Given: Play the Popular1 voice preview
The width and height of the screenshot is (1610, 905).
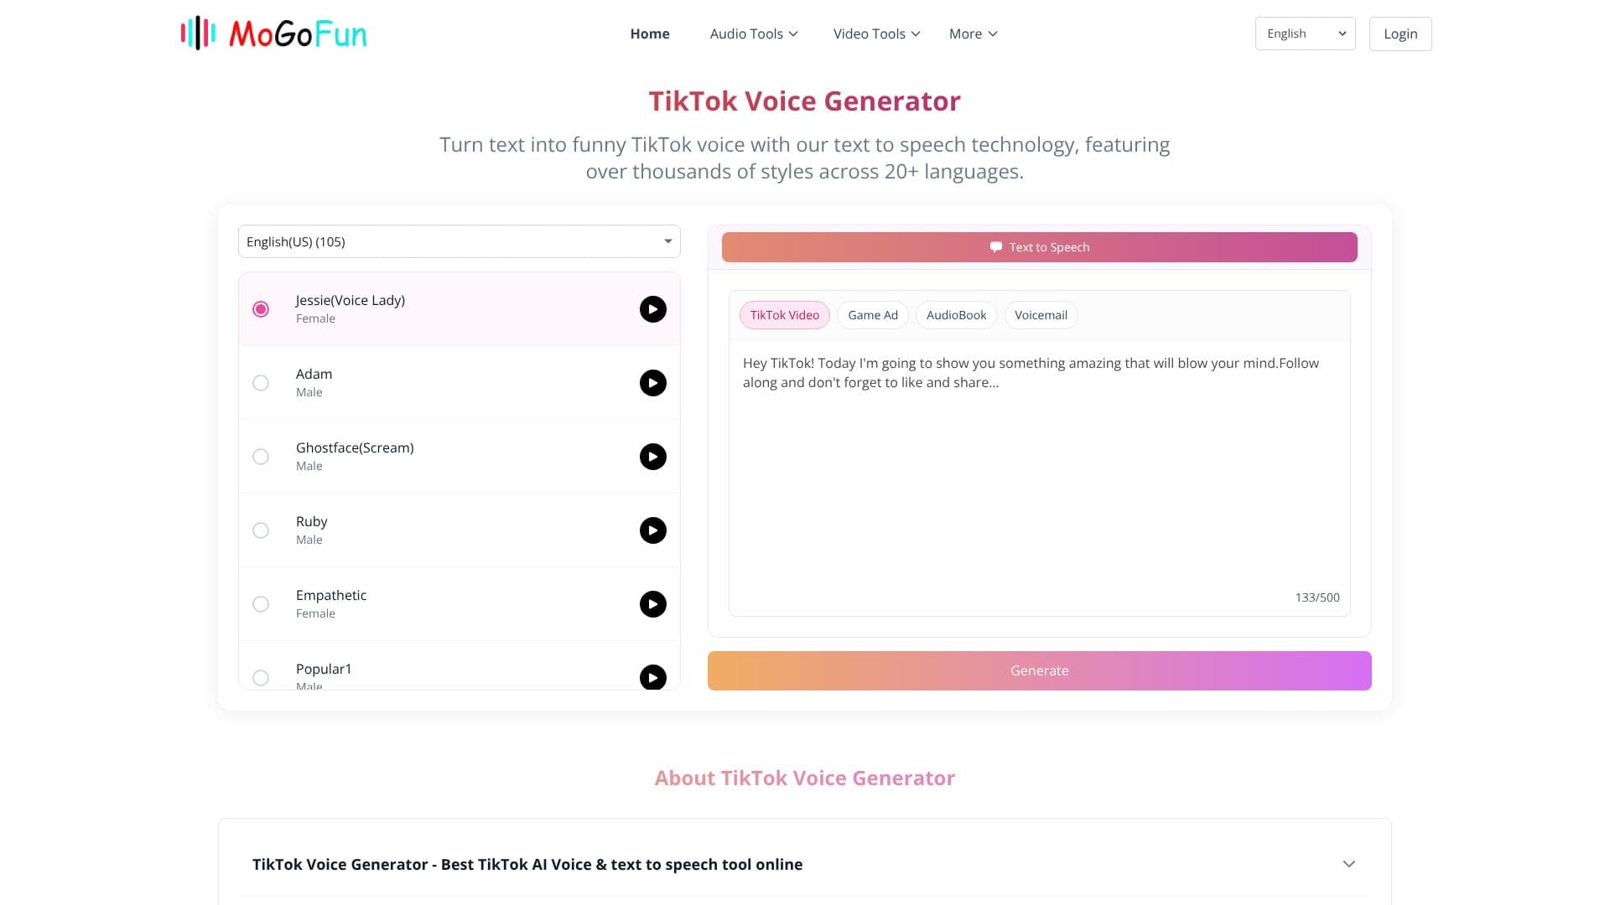Looking at the screenshot, I should coord(652,677).
